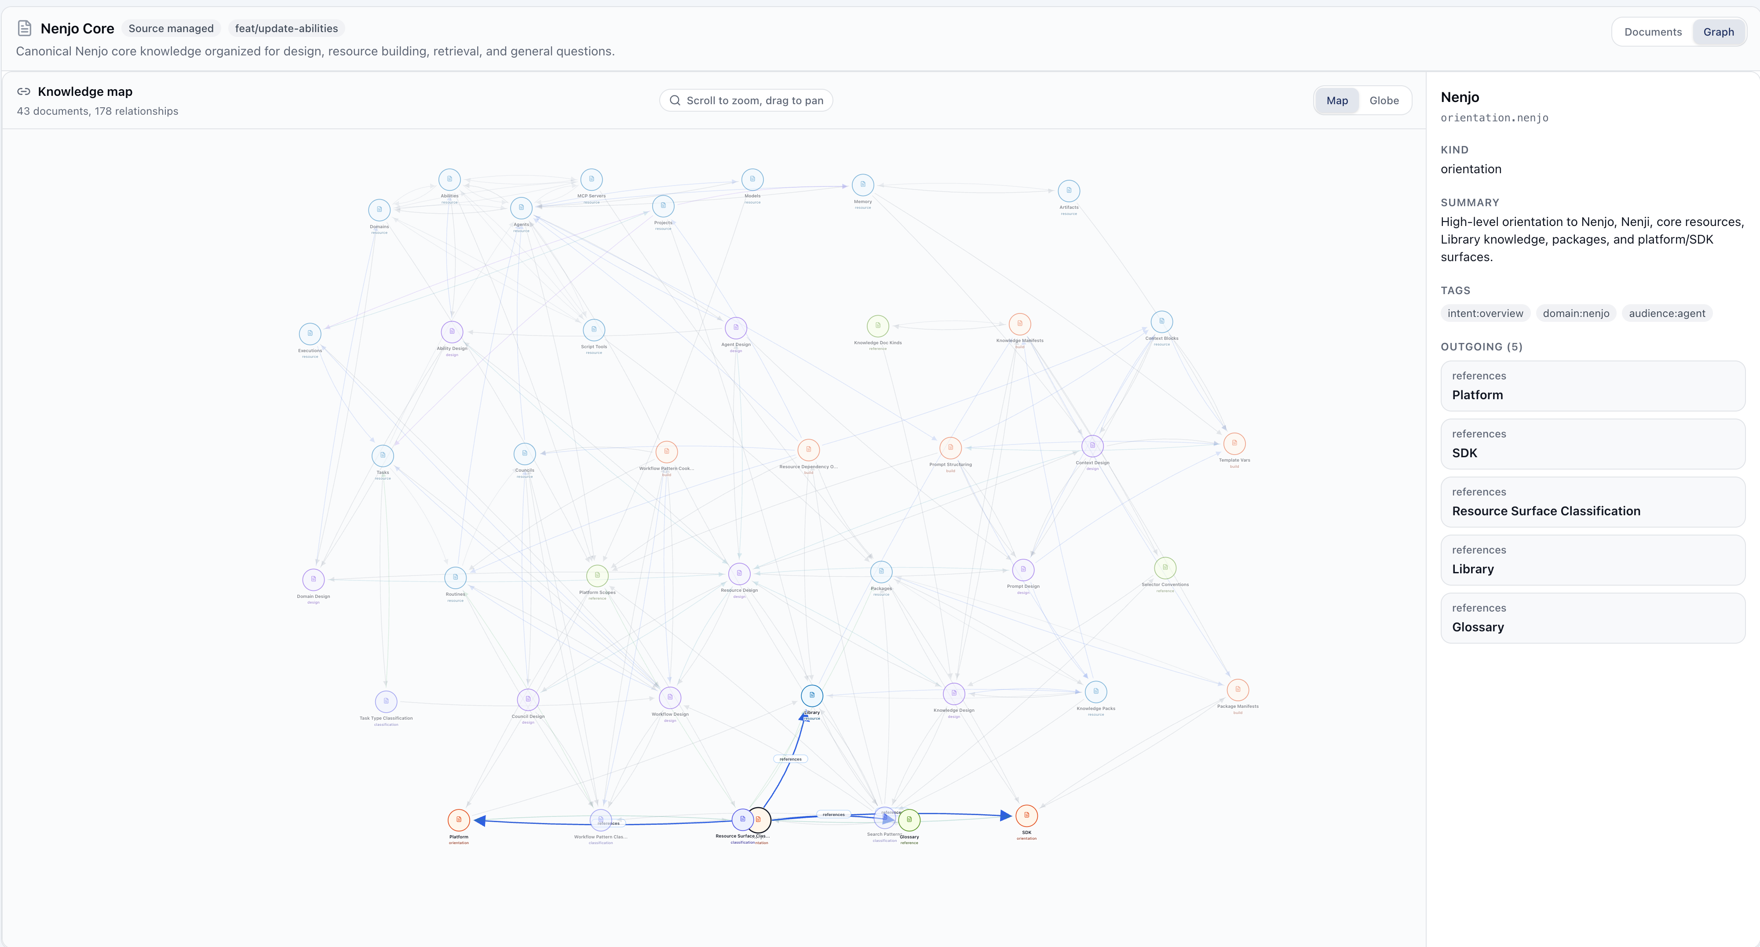This screenshot has width=1760, height=947.
Task: Select the Memory node in the graph
Action: click(863, 185)
